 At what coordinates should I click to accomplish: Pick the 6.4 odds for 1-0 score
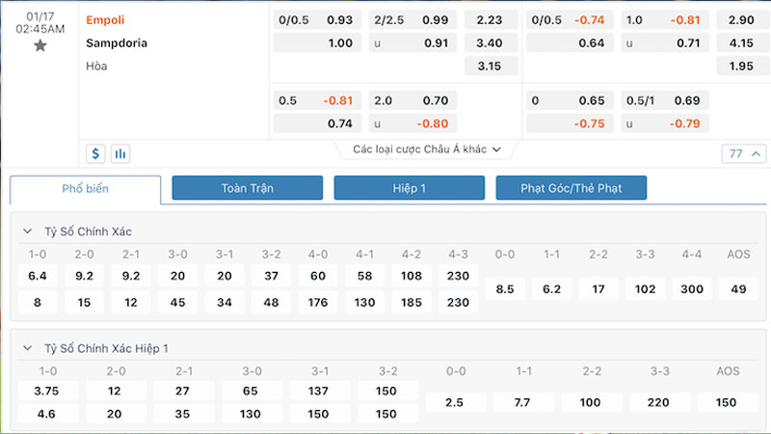click(x=38, y=276)
